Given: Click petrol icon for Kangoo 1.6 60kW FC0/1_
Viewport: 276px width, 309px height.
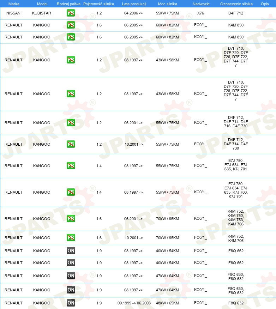Looking at the screenshot, I should [x=71, y=25].
